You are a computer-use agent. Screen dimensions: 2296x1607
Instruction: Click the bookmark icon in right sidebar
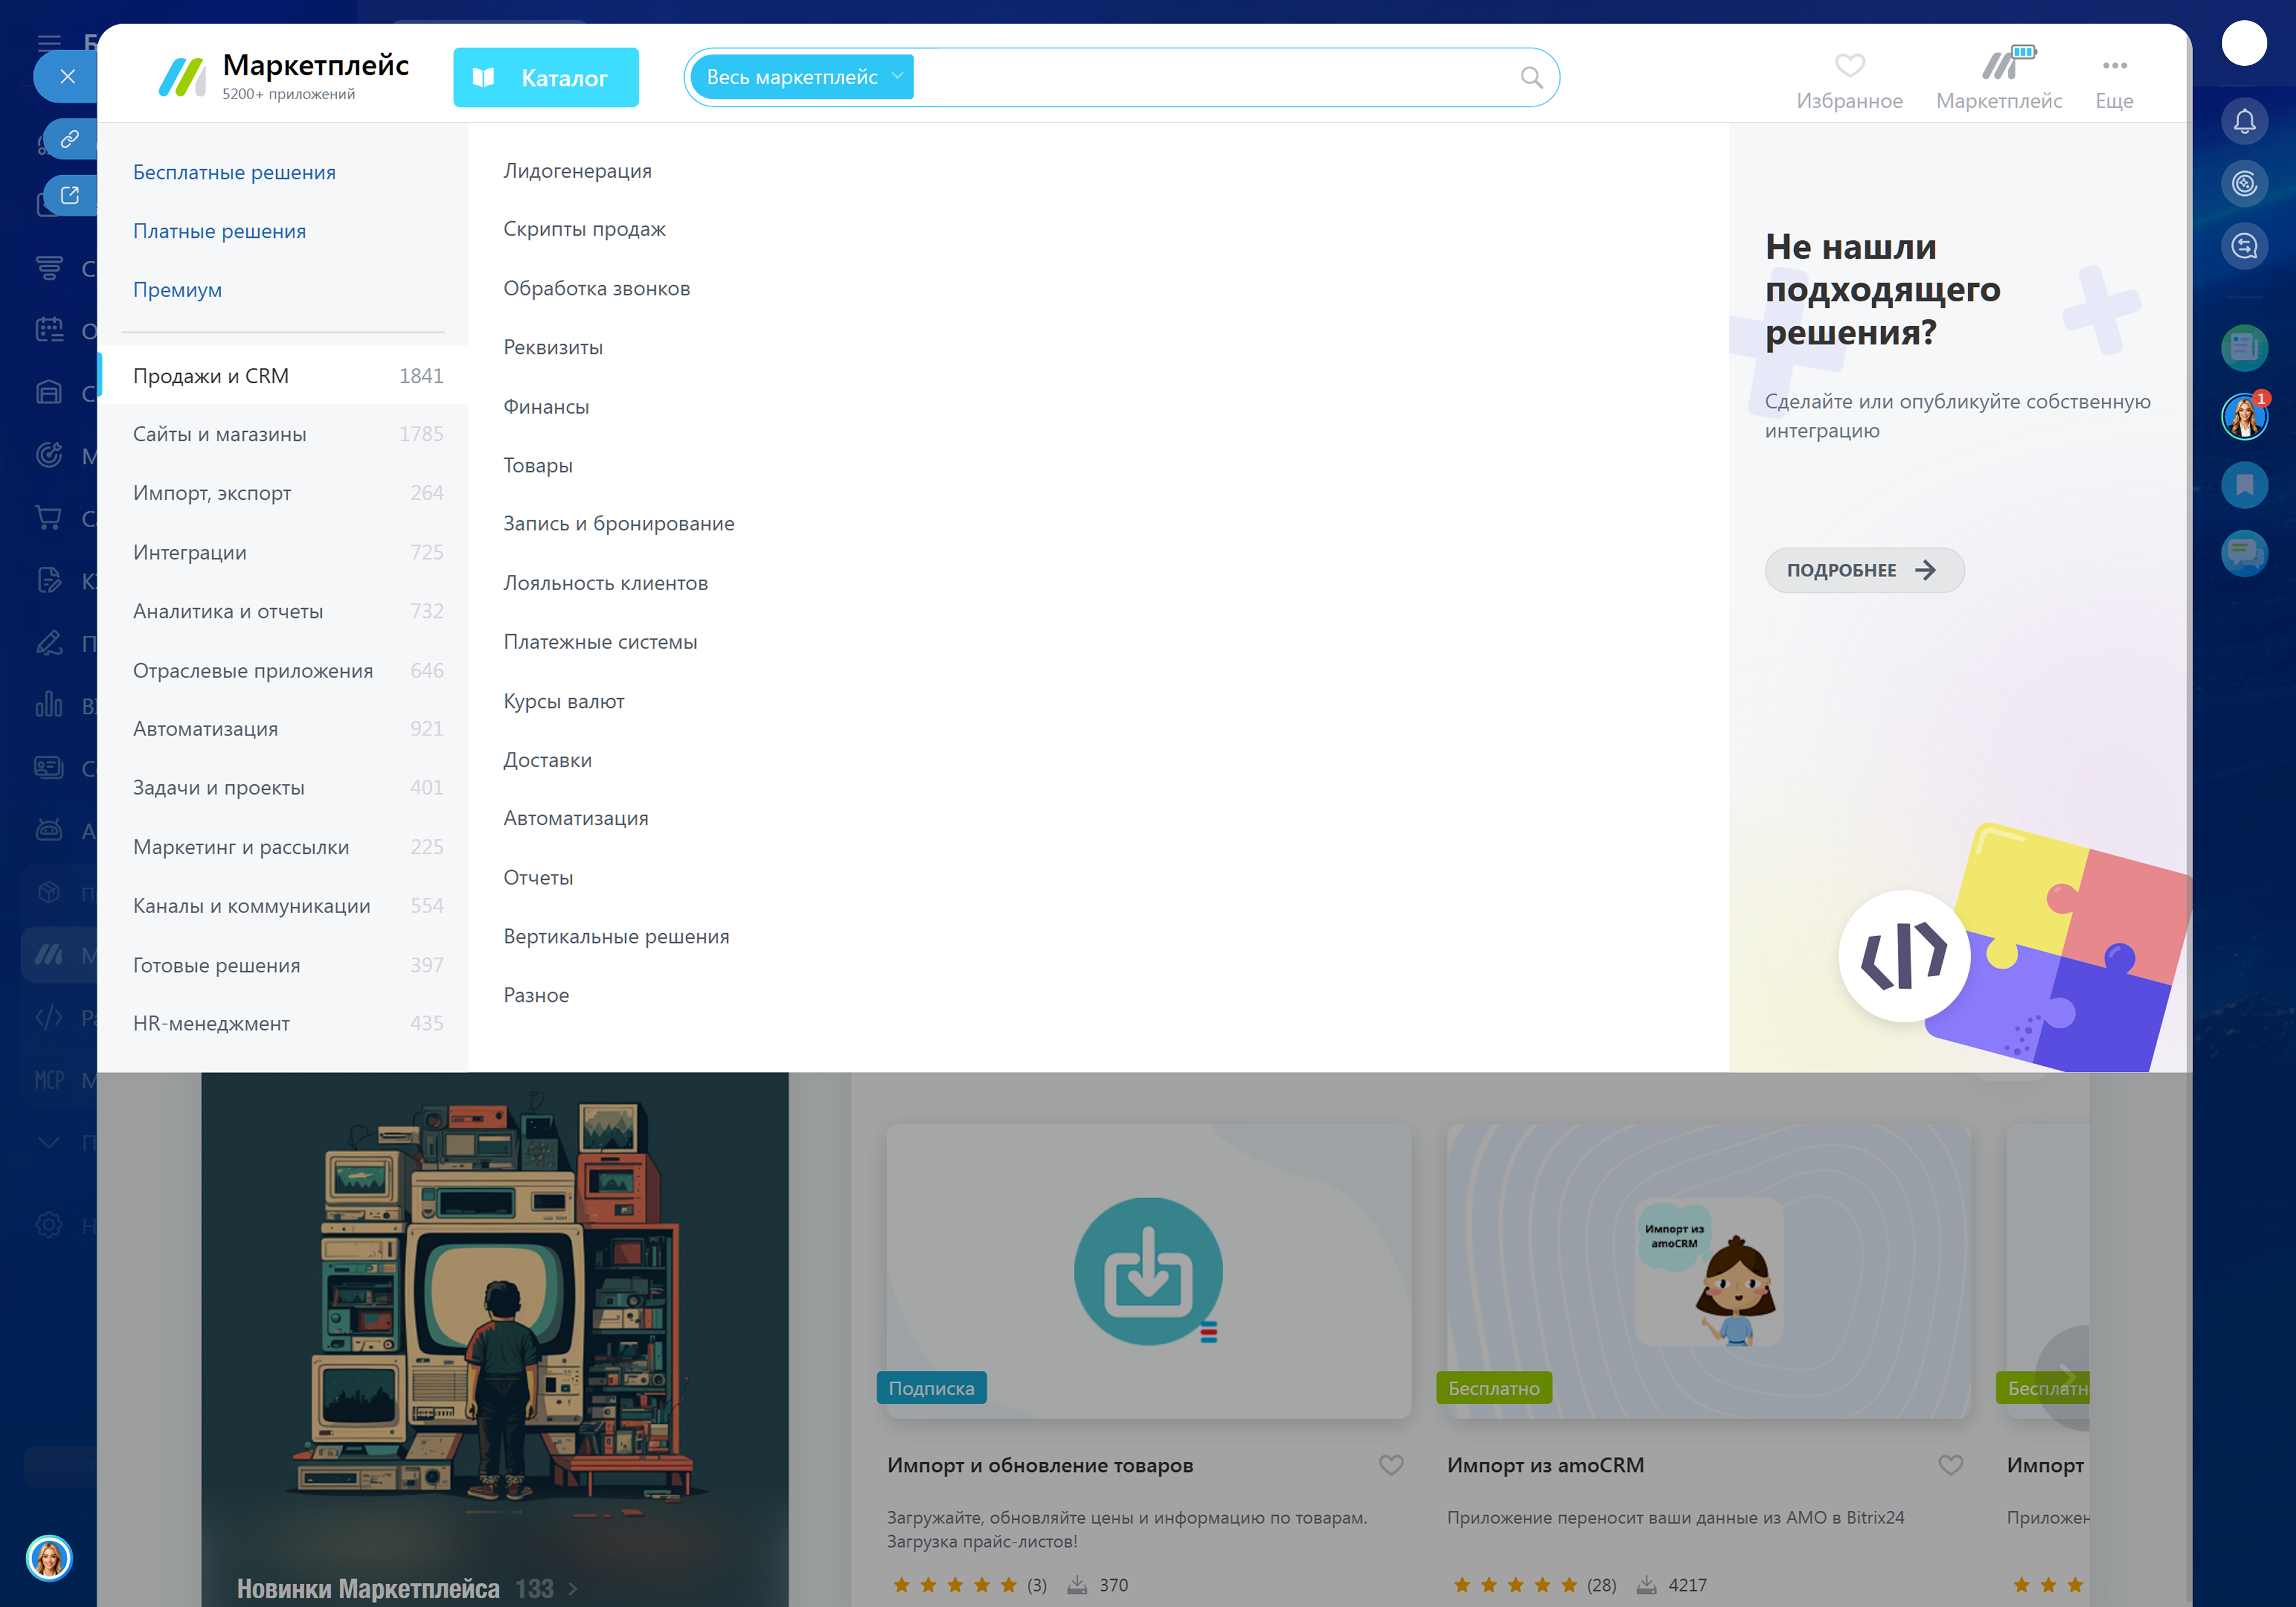point(2244,485)
